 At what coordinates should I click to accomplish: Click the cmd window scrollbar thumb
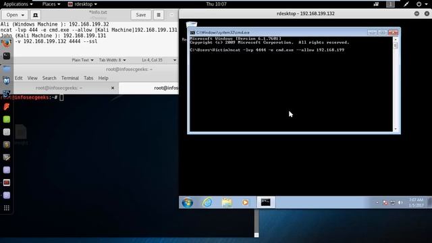click(396, 45)
